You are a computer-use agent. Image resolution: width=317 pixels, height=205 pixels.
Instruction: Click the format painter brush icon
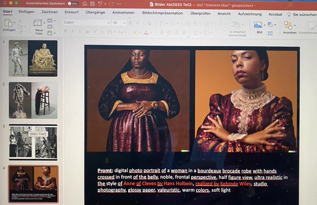click(x=20, y=32)
